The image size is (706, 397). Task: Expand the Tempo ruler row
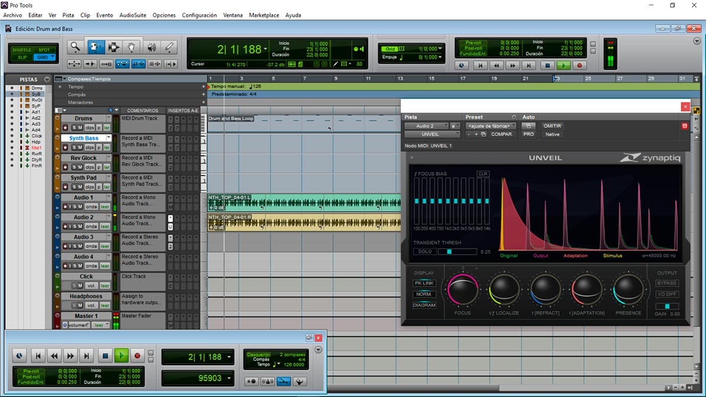tap(59, 86)
